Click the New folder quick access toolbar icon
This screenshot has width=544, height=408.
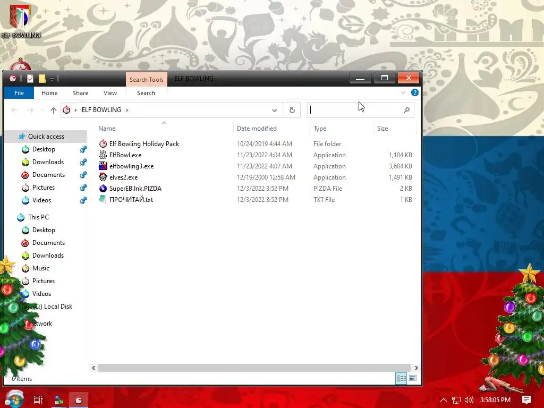(42, 79)
